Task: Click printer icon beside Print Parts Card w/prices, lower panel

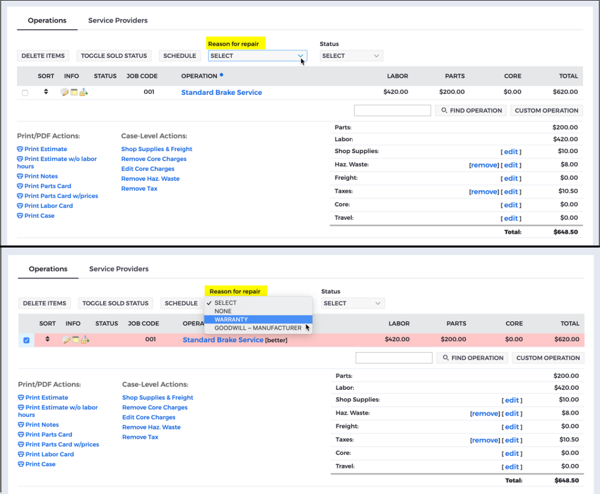Action: tap(21, 444)
